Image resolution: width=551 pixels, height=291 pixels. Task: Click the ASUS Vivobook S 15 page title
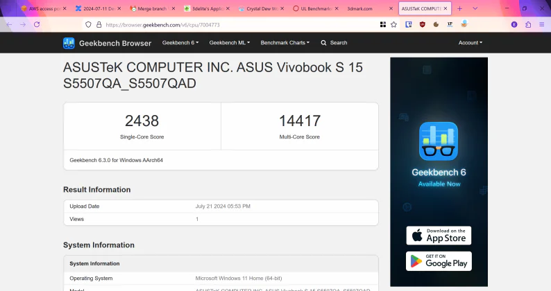pyautogui.click(x=213, y=76)
